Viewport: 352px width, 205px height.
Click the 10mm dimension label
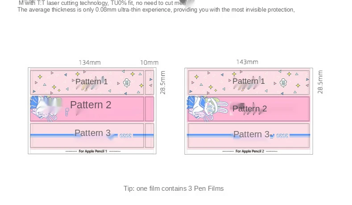149,62
